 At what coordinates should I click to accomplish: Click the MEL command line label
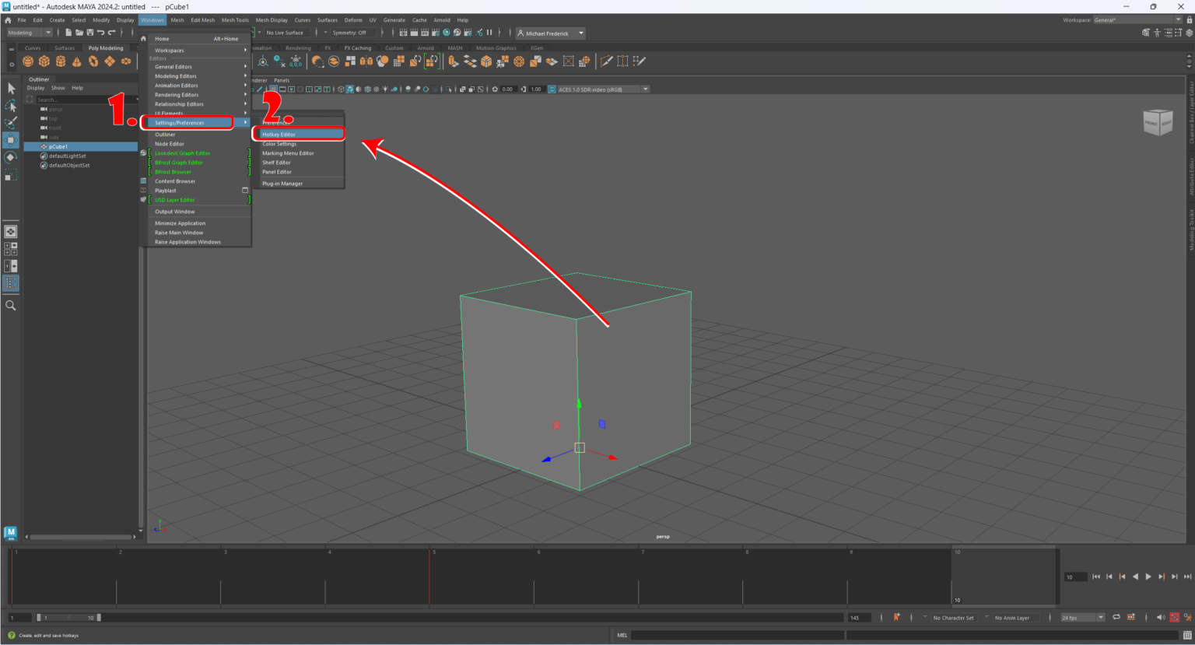coord(622,635)
